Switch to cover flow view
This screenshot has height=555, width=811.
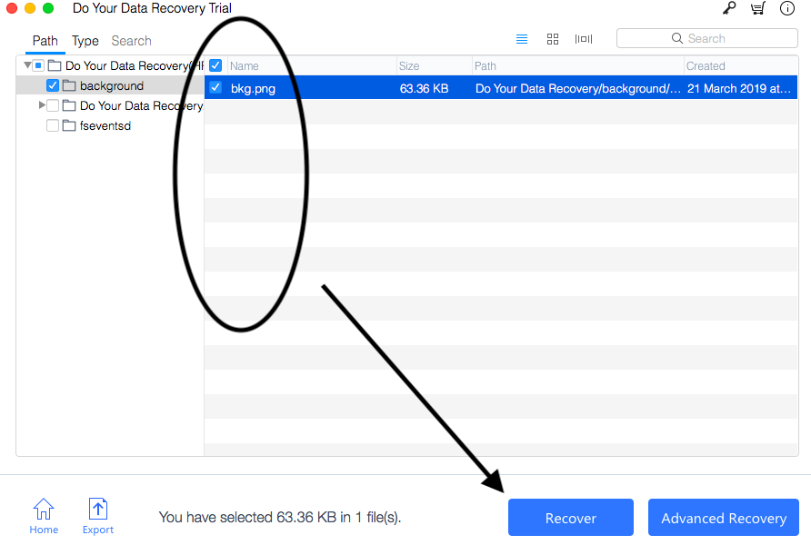point(584,39)
